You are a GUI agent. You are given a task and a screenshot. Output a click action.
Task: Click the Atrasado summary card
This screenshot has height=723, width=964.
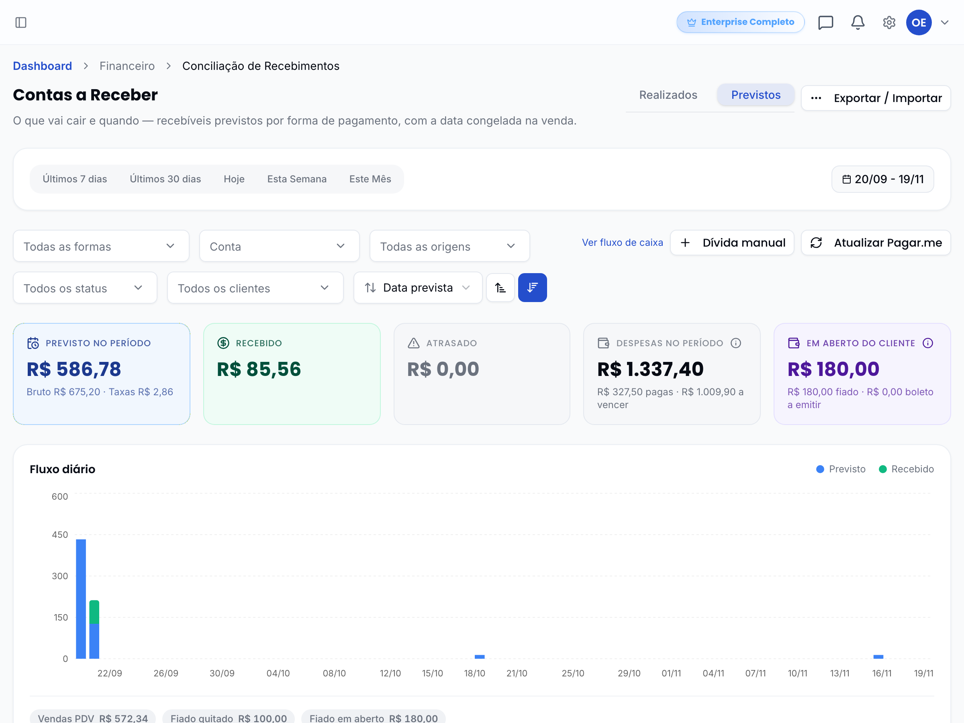[482, 374]
